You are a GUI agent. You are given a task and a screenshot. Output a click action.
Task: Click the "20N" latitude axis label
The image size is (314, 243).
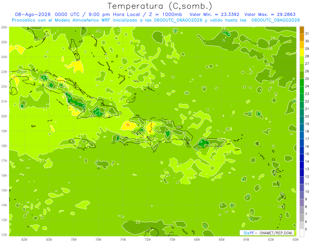(x=4, y=116)
